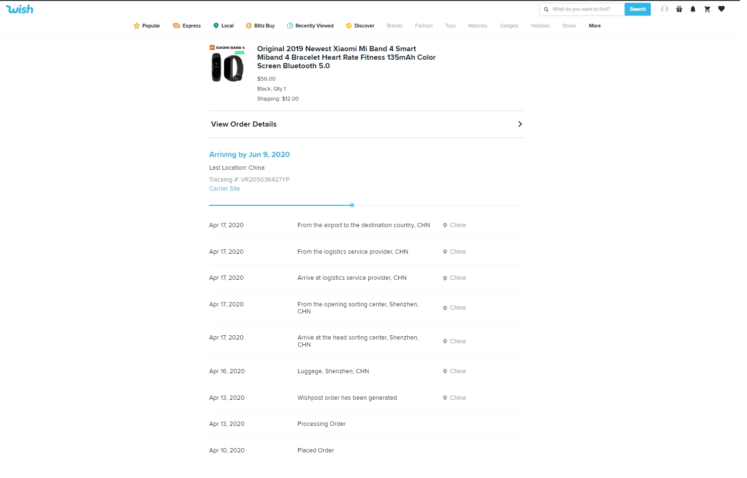
Task: Go to the Gadgets category
Action: [509, 26]
